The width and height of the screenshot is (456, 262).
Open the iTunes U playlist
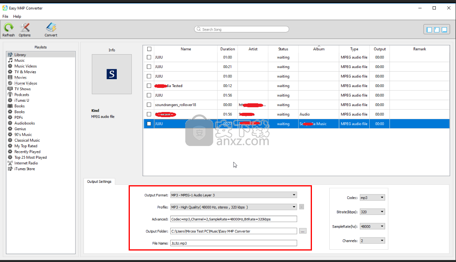pos(21,100)
